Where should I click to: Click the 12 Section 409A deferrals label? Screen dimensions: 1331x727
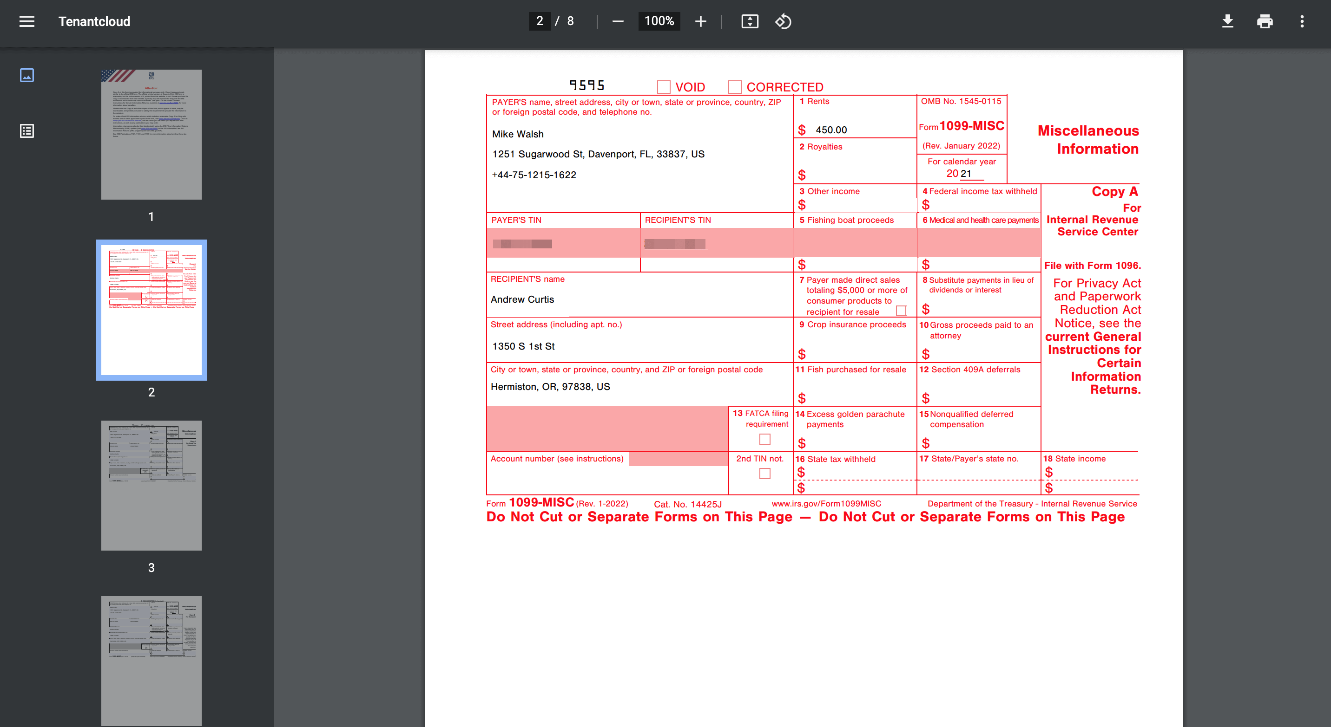(x=969, y=370)
